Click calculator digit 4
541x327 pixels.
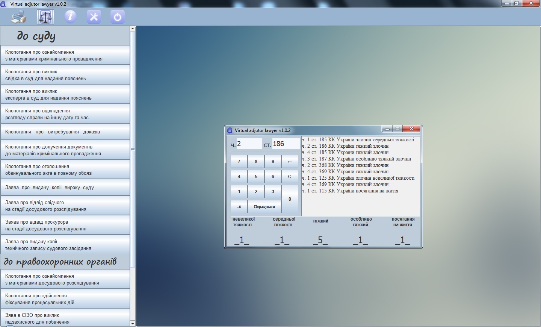(x=239, y=177)
